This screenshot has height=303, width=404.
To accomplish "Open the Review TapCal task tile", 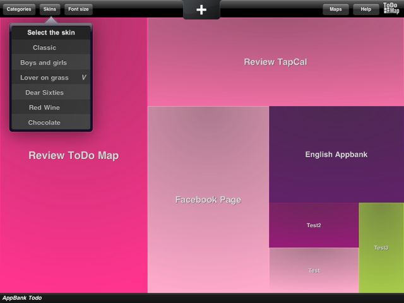I will (x=276, y=62).
